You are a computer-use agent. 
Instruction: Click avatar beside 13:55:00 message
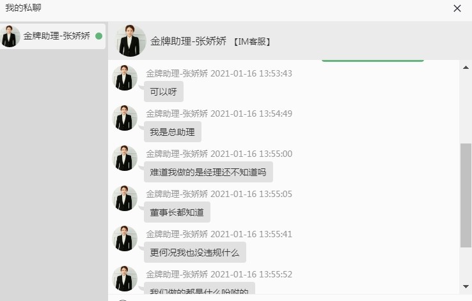125,158
